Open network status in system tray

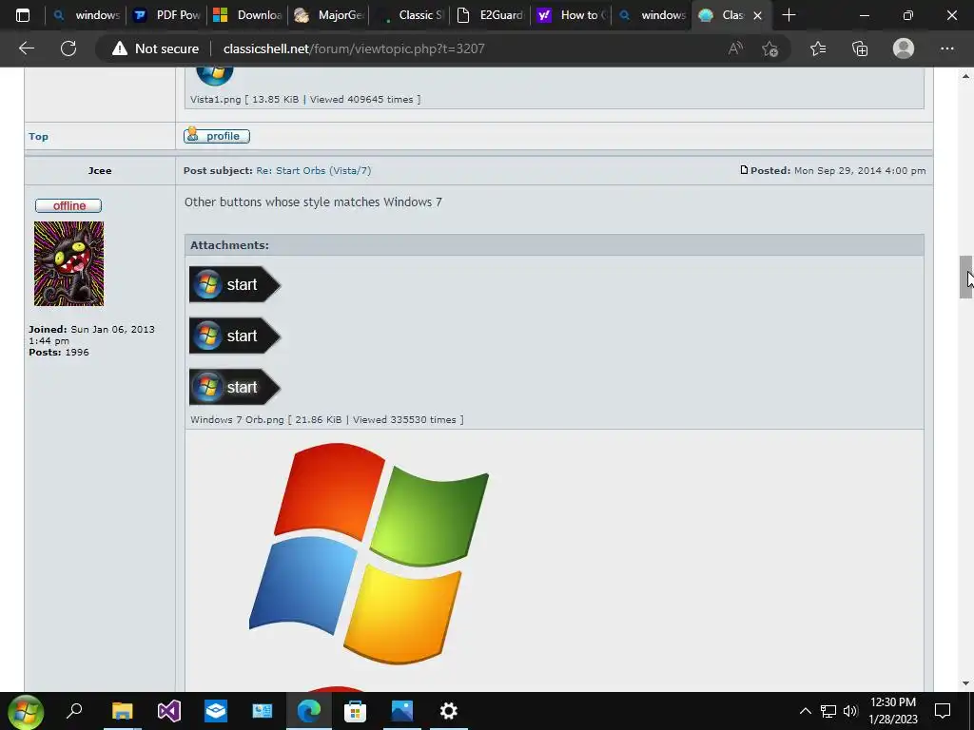point(828,711)
